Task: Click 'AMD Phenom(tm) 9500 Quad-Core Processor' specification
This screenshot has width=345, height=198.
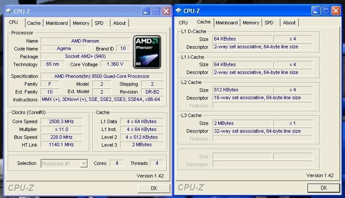Action: click(102, 76)
